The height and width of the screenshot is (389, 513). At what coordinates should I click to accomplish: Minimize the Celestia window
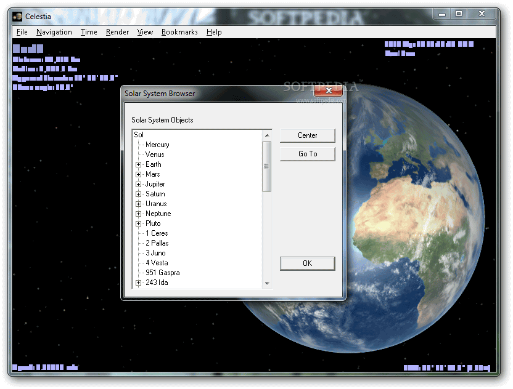click(x=442, y=14)
